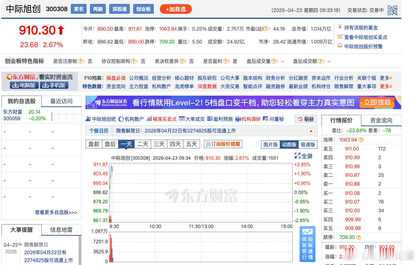Click the help icon next to 市盈(动)
Screen dimensions: 418x265
point(266,29)
